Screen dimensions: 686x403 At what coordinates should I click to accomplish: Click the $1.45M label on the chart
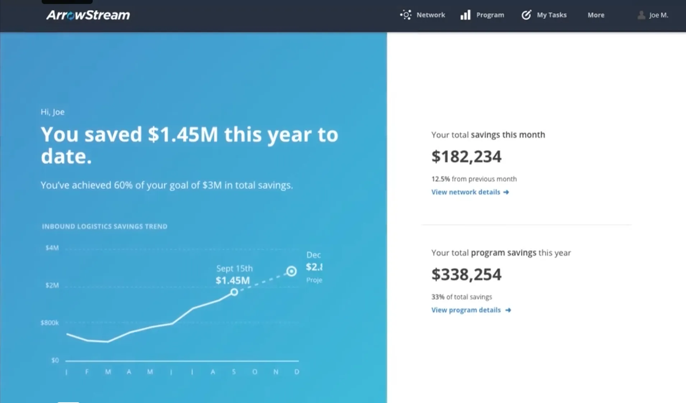click(232, 281)
